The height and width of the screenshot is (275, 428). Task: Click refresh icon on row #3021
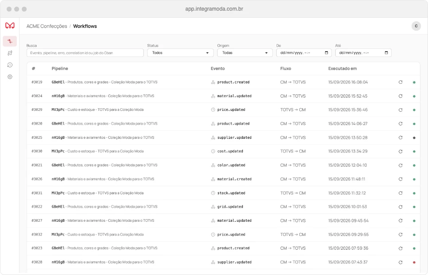coord(400,165)
